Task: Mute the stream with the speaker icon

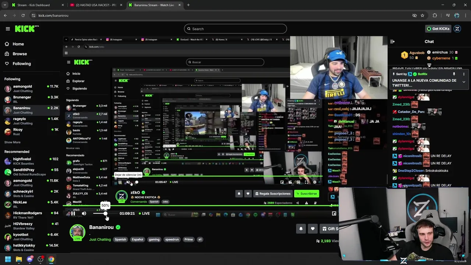Action: pos(84,213)
